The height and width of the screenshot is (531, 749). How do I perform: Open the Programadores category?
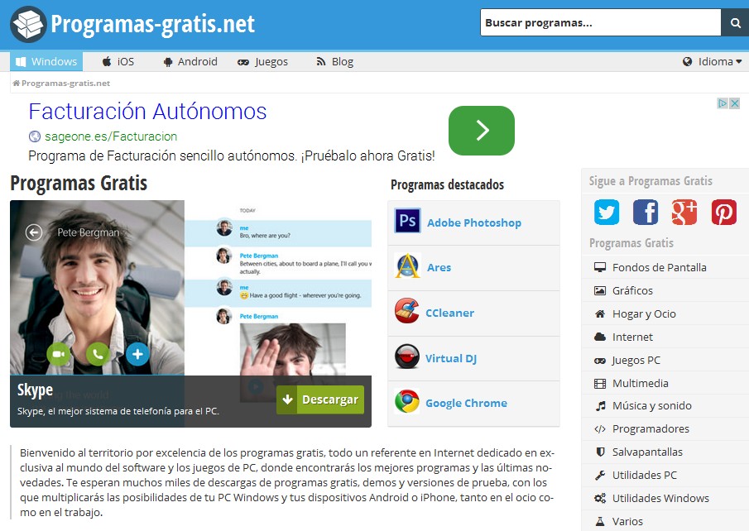[651, 428]
